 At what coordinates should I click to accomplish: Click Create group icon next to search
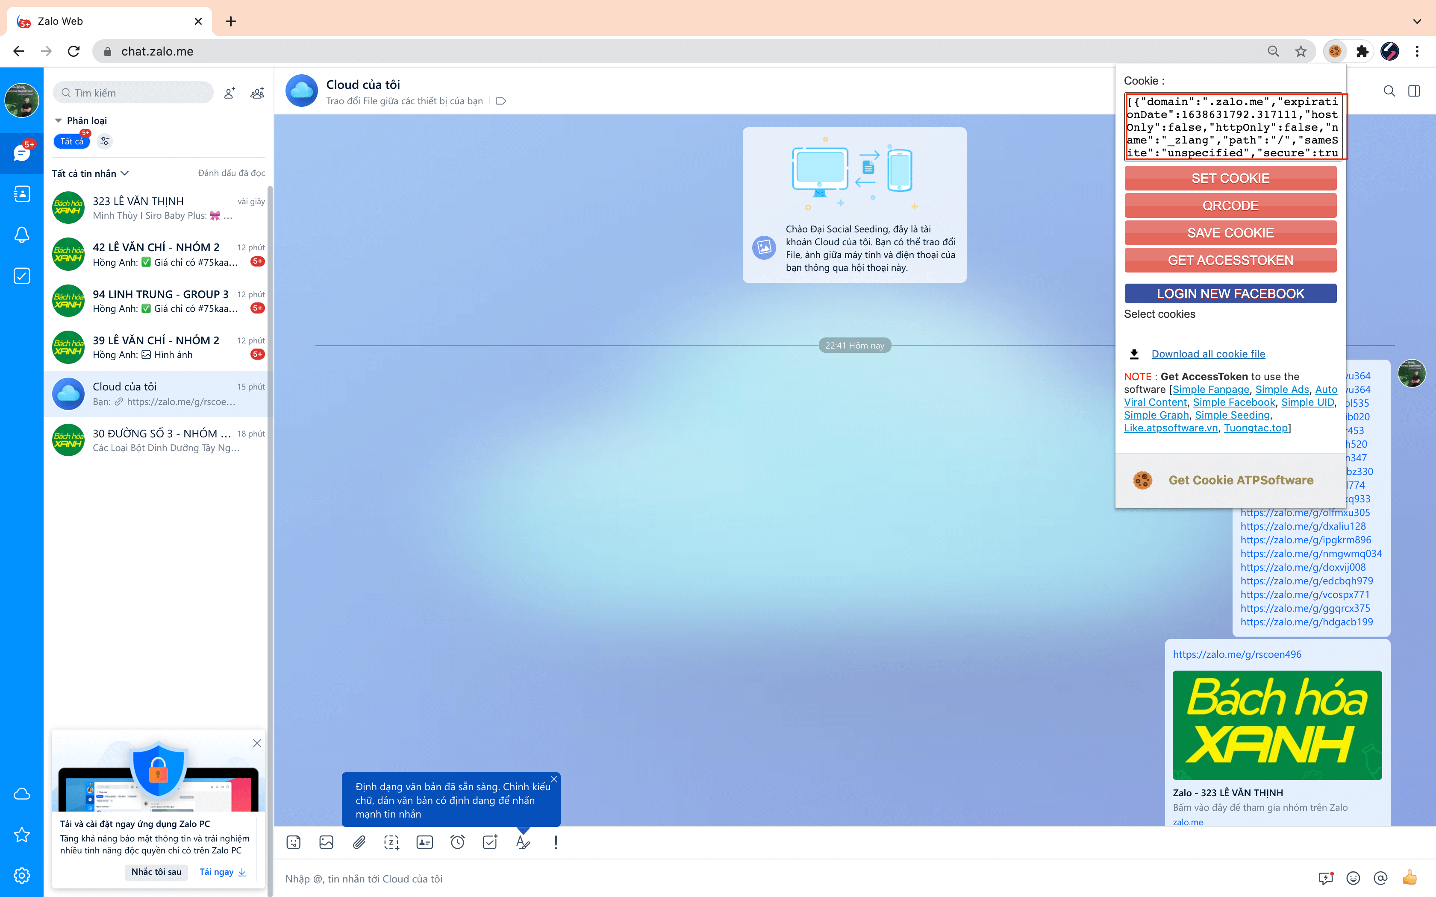[257, 93]
